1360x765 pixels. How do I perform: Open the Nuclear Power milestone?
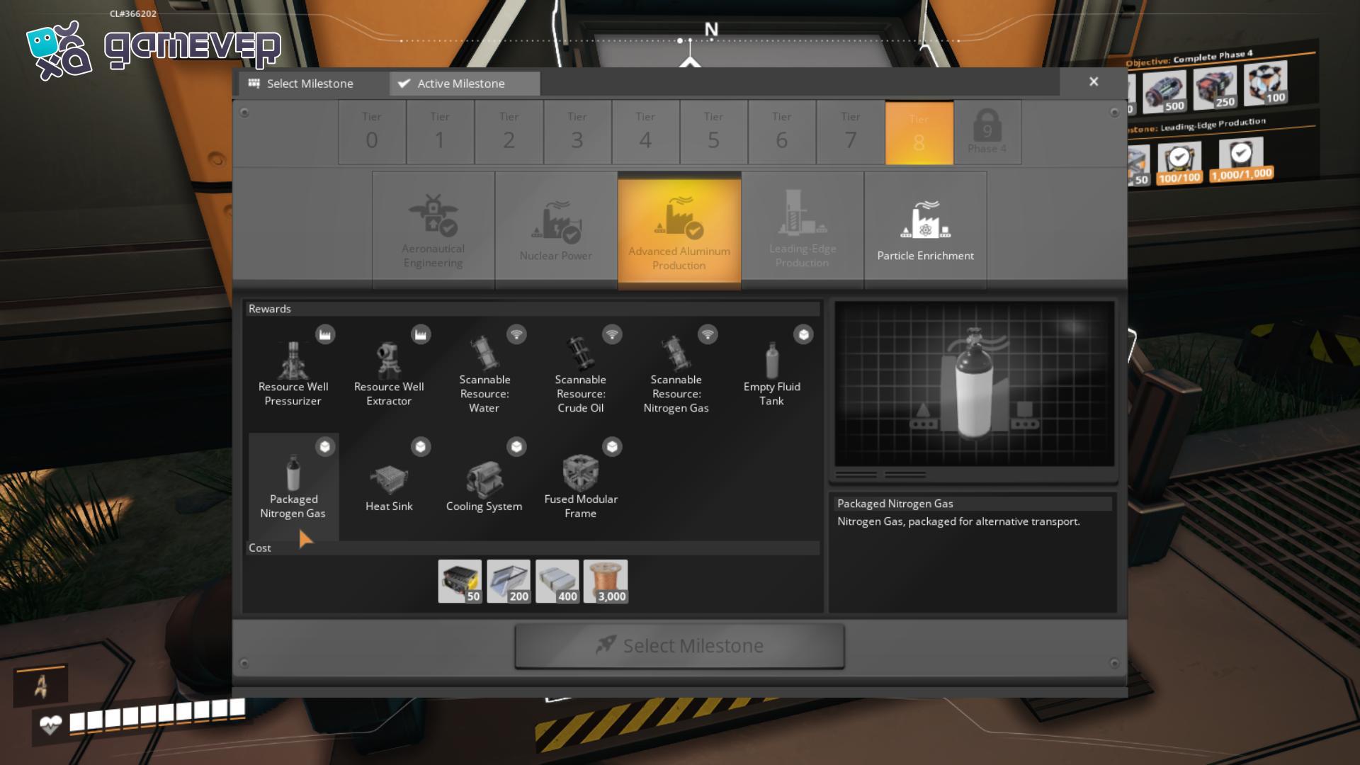[556, 230]
